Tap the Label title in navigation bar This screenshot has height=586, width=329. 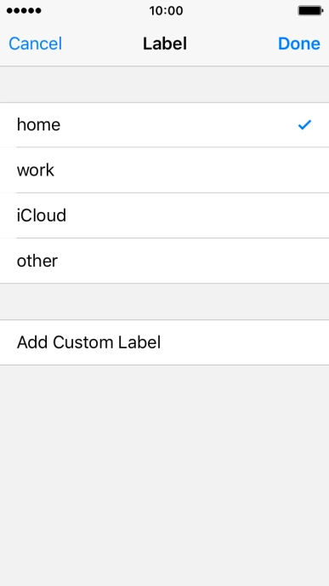pyautogui.click(x=165, y=43)
